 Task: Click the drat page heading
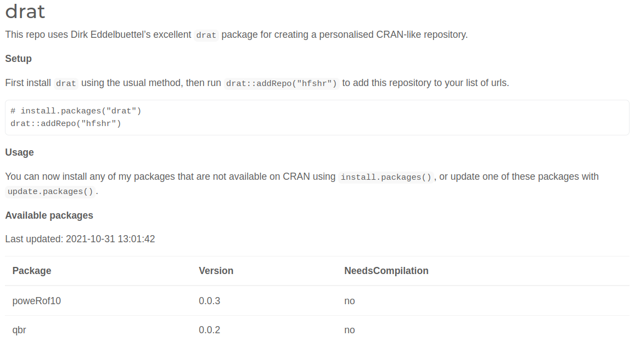(x=25, y=12)
